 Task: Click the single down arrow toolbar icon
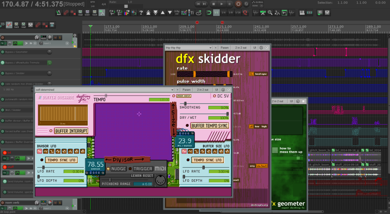170,13
